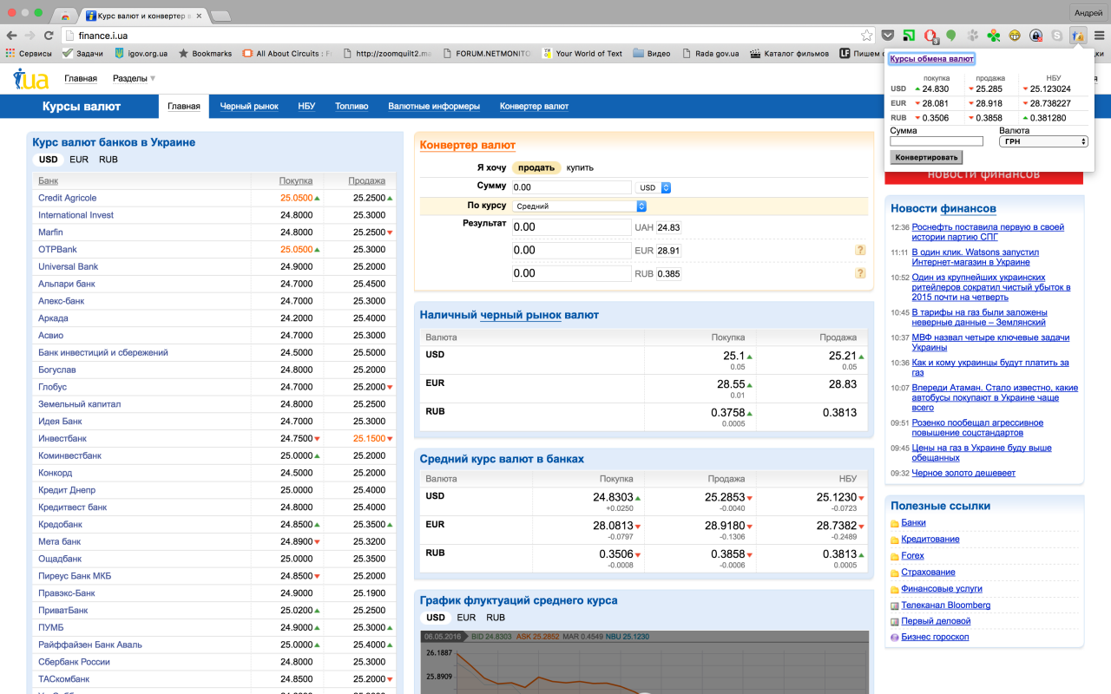1111x694 pixels.
Task: Open the Телеканал Bloomberg link
Action: click(x=945, y=605)
